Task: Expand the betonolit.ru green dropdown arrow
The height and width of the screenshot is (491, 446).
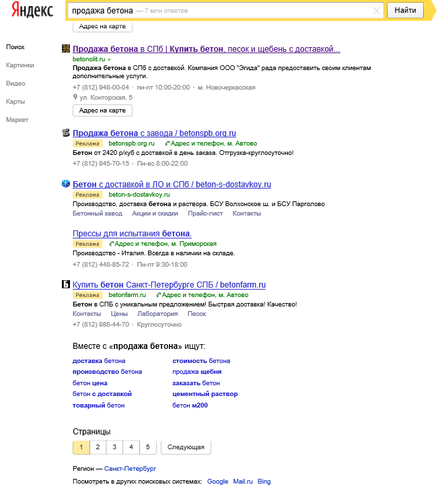Action: [x=109, y=59]
